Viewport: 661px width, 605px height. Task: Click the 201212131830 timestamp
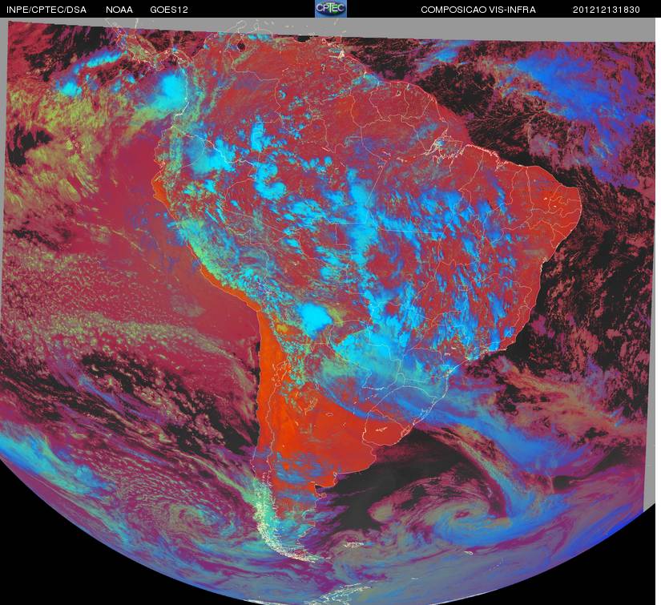click(607, 10)
